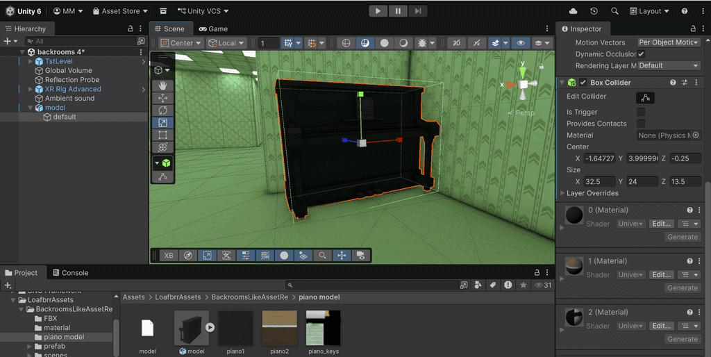
Task: Click the Step frame button
Action: click(417, 11)
